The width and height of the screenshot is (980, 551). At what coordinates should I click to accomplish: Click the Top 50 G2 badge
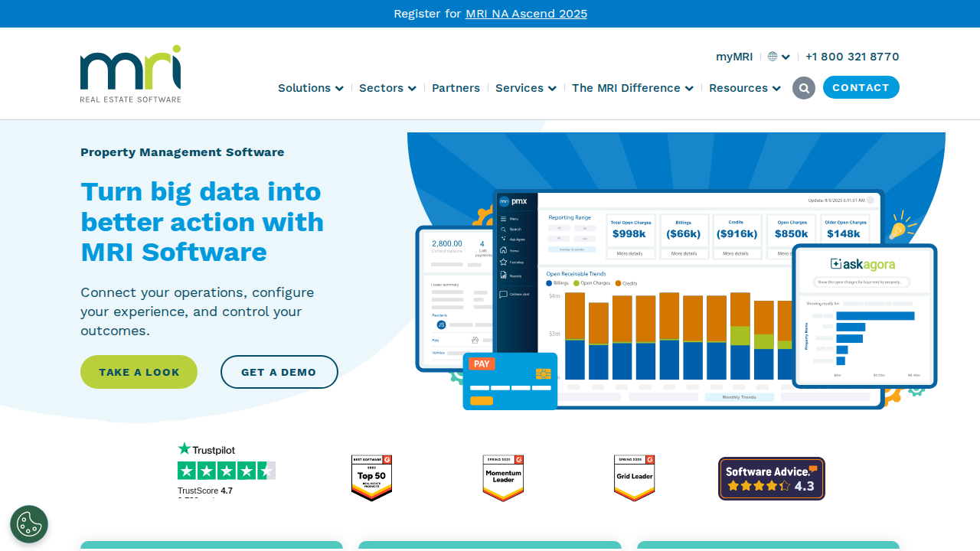(371, 478)
